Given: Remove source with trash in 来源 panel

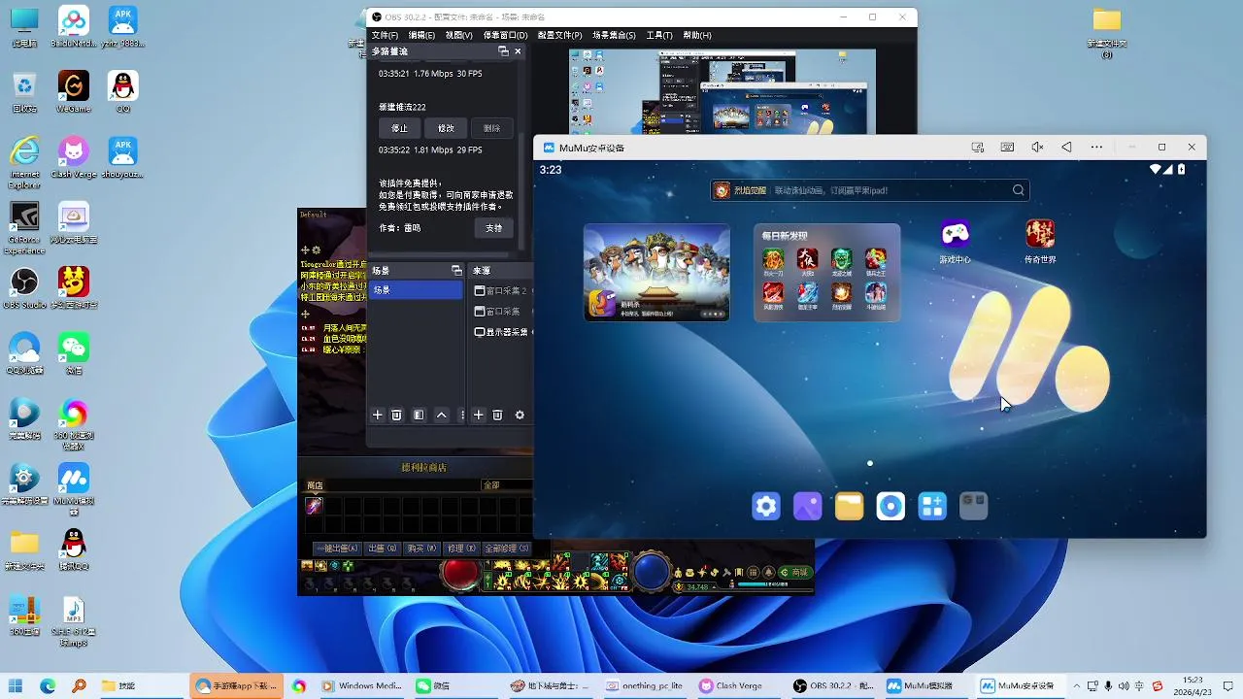Looking at the screenshot, I should point(497,415).
